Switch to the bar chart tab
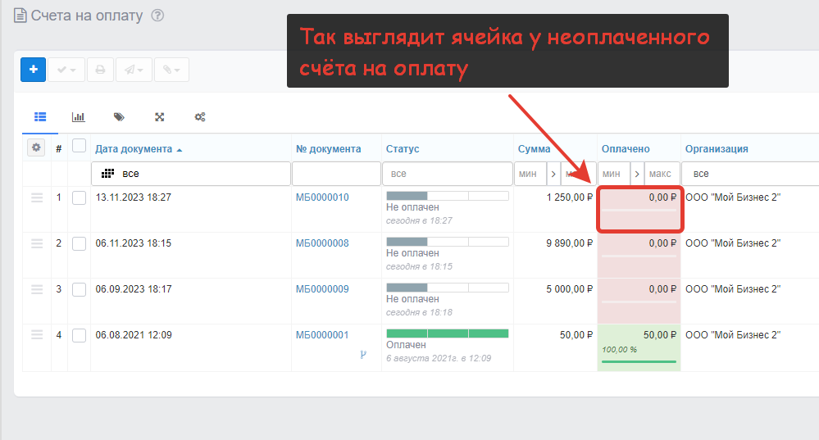The height and width of the screenshot is (440, 819). point(79,117)
